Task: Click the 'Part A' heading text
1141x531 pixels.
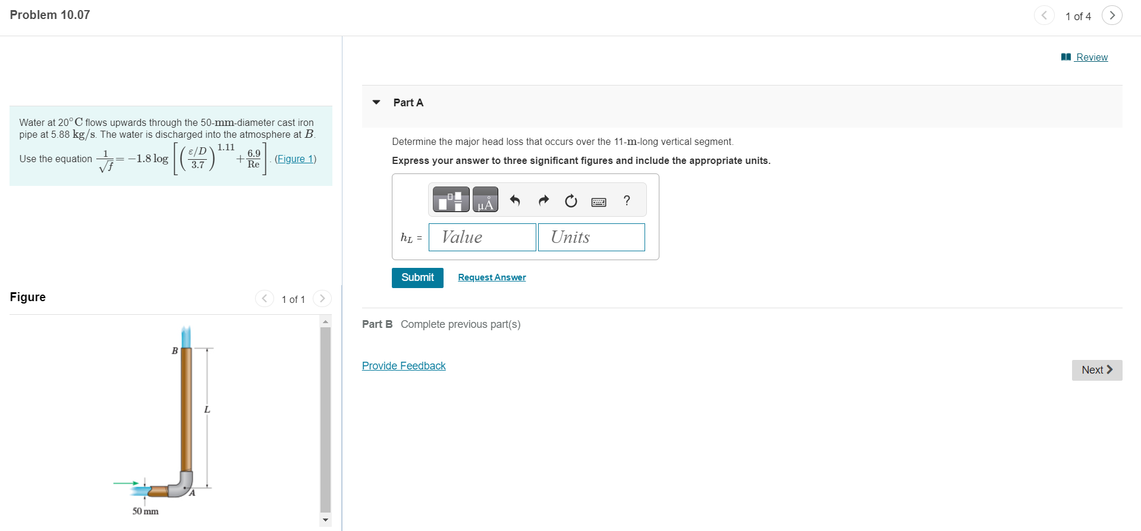Action: [408, 103]
